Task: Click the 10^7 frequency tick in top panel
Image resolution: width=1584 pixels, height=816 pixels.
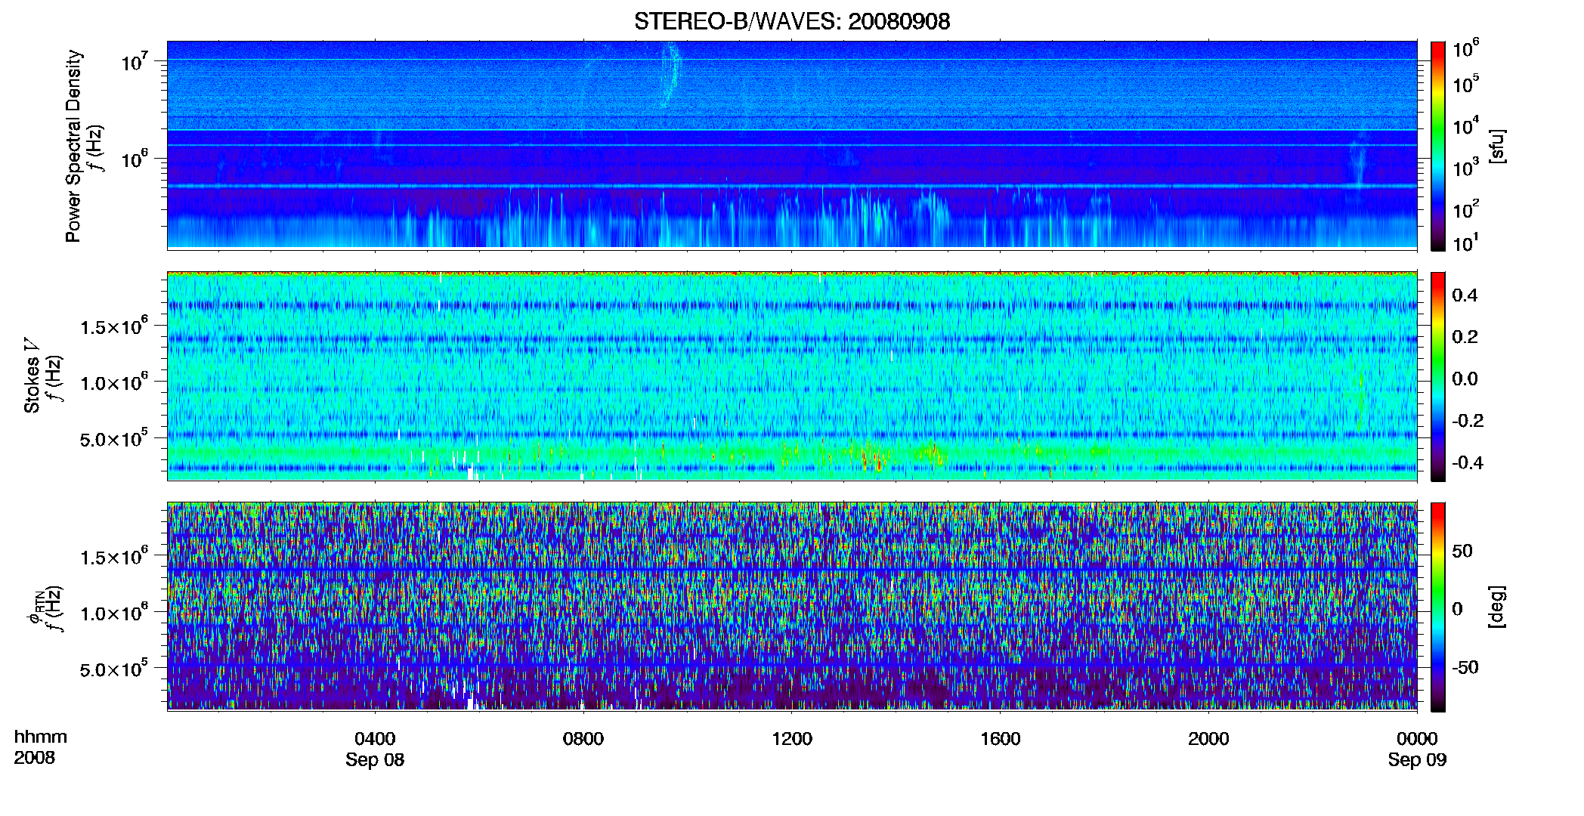Action: [135, 60]
